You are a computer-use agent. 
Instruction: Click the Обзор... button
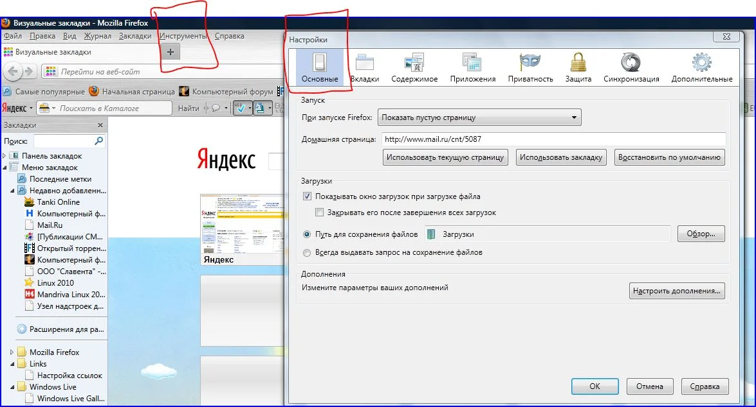tap(701, 234)
